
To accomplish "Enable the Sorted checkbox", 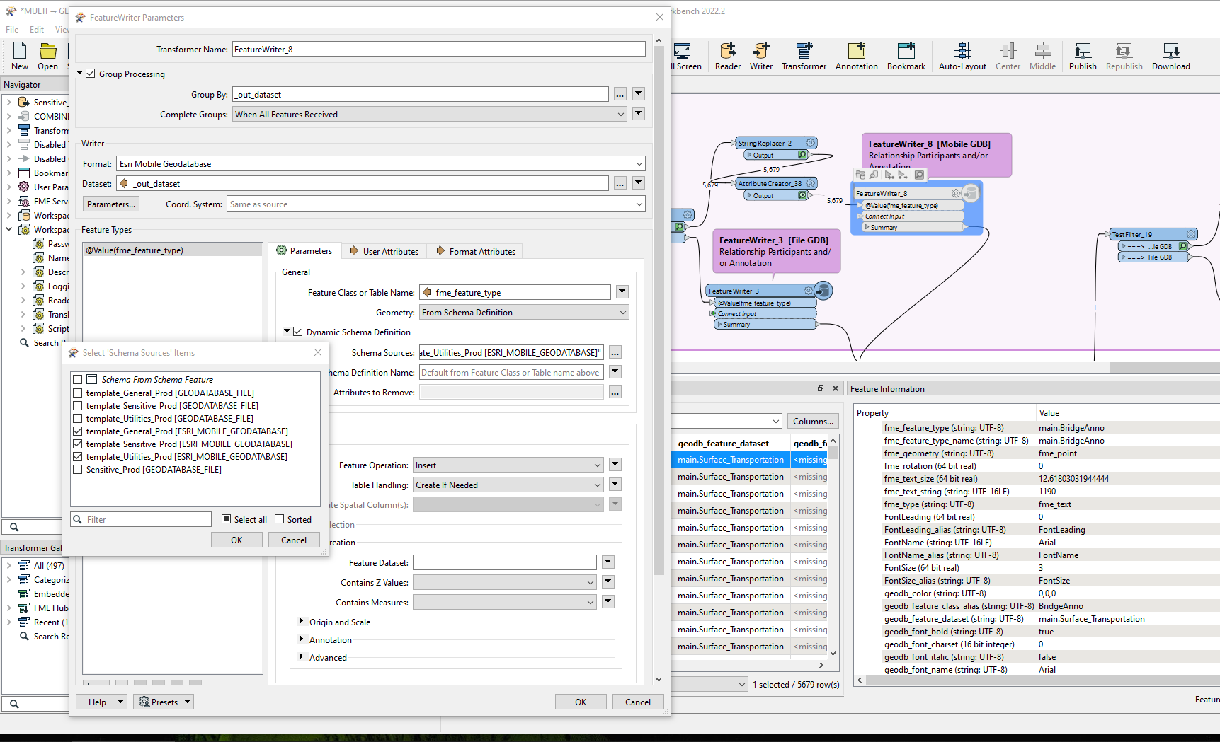I will click(x=280, y=519).
